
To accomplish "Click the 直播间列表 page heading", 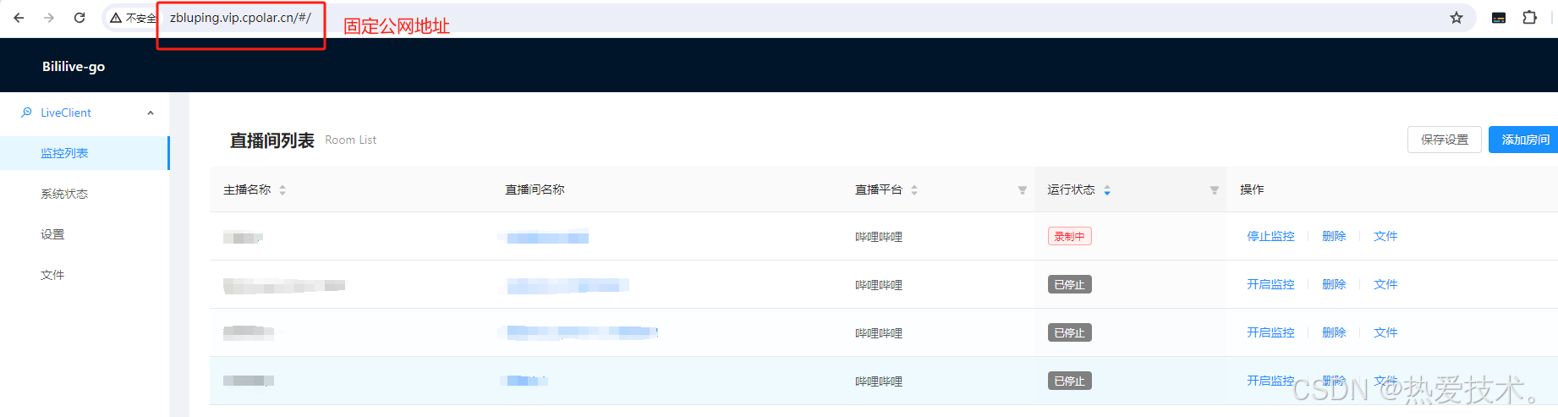I will point(272,140).
